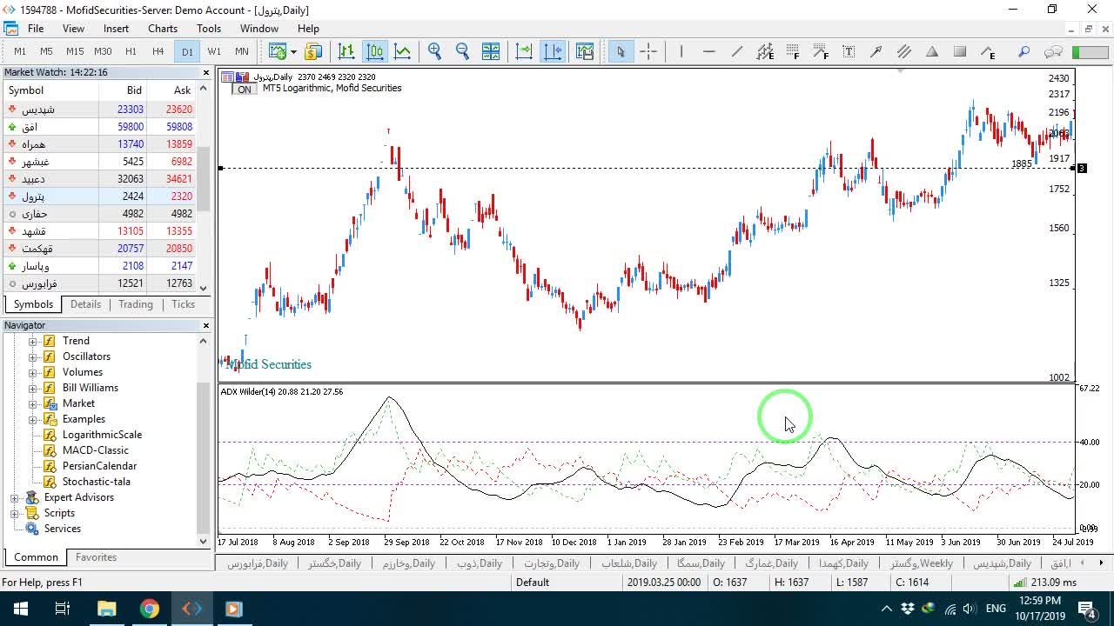
Task: Open the Charts menu
Action: (x=163, y=29)
